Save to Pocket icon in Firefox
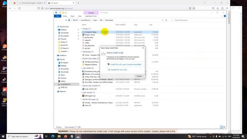Screen dimensions: 247x139 tap(213, 8)
